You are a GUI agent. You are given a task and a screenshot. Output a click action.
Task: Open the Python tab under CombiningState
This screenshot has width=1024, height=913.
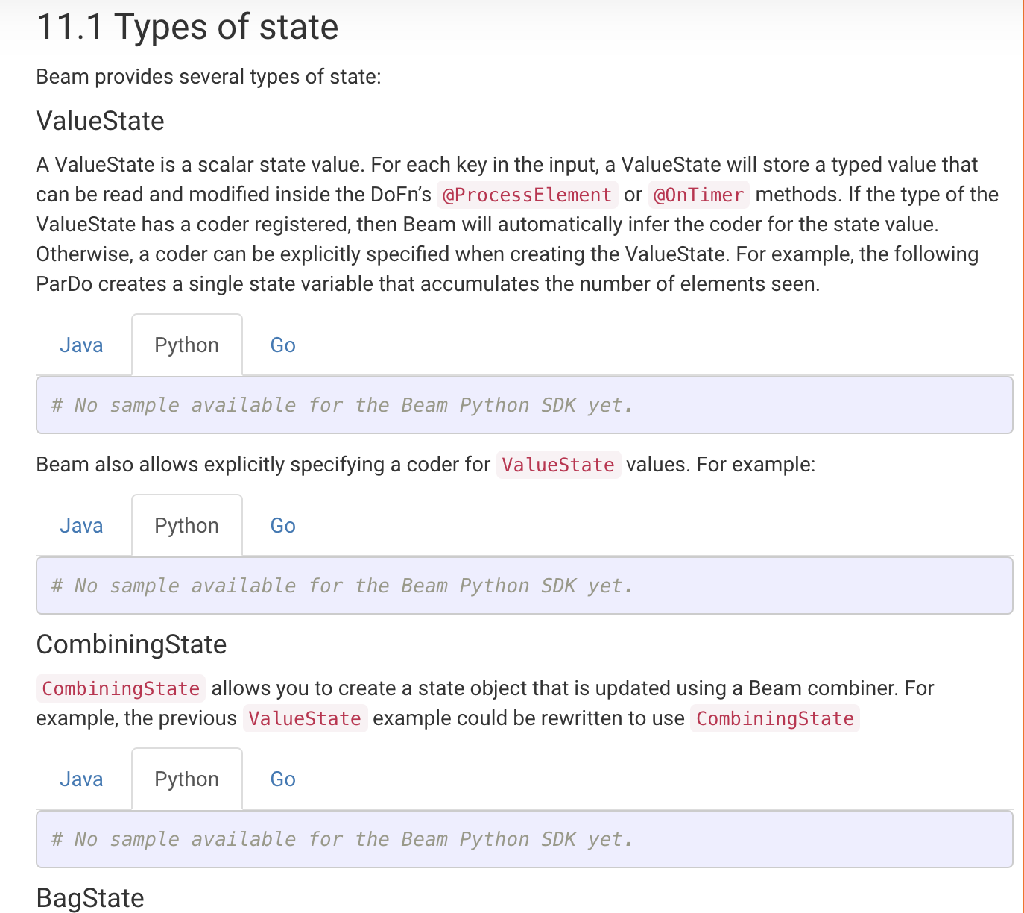(x=186, y=779)
